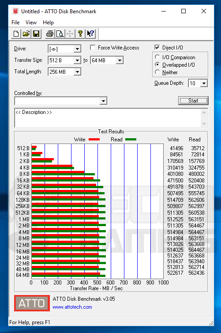Enable the Force Write Access checkbox

tap(93, 47)
